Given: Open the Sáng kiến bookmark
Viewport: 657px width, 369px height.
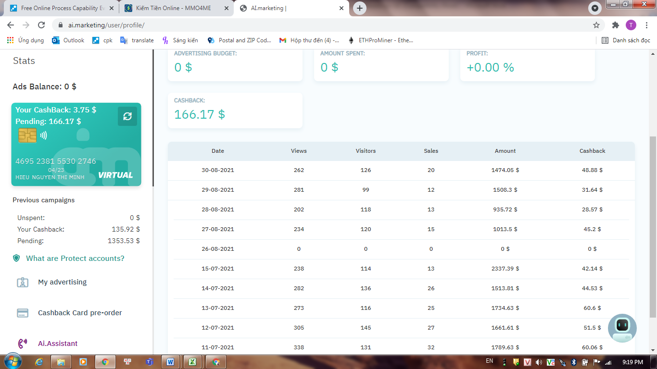Looking at the screenshot, I should [x=180, y=40].
